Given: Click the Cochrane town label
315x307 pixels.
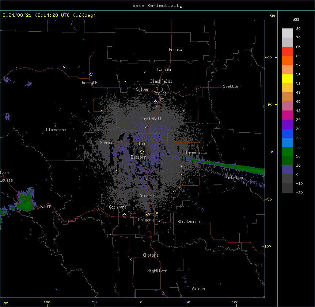Looking at the screenshot, I should point(118,207).
